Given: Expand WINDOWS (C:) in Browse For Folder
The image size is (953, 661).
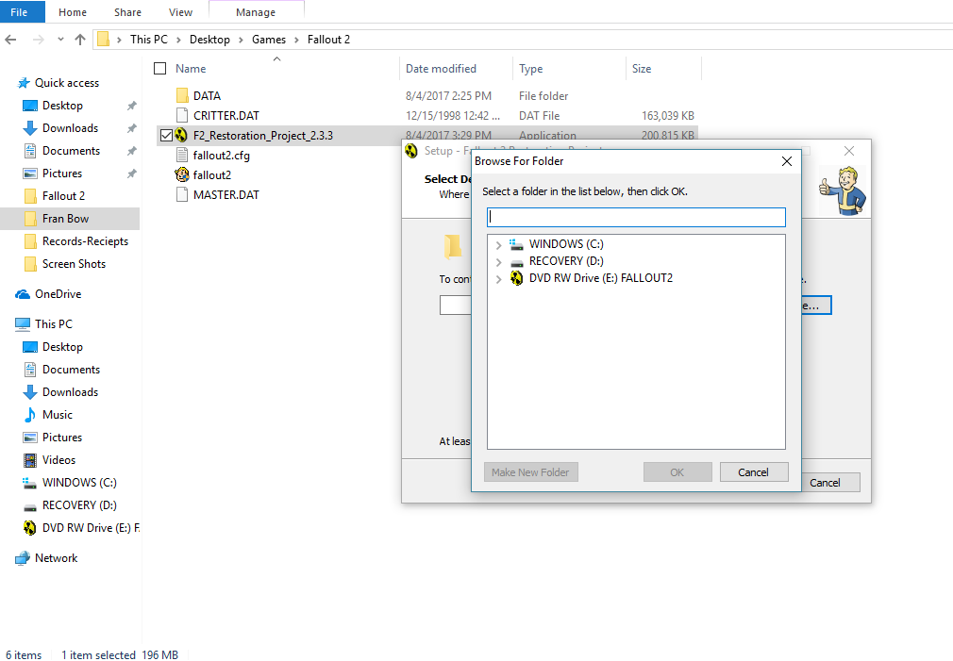Looking at the screenshot, I should 499,245.
